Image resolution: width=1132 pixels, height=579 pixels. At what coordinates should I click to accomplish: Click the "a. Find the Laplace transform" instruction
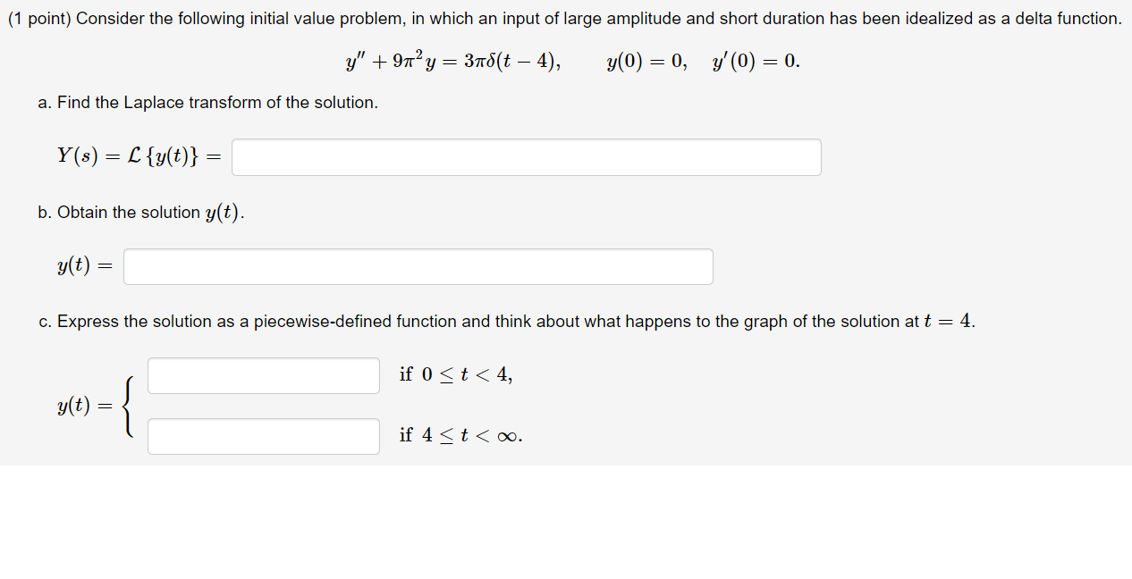click(208, 103)
